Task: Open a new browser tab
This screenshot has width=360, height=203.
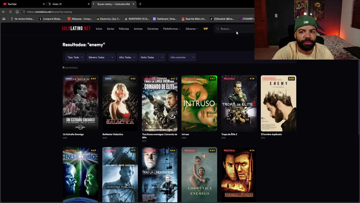Action: point(140,4)
